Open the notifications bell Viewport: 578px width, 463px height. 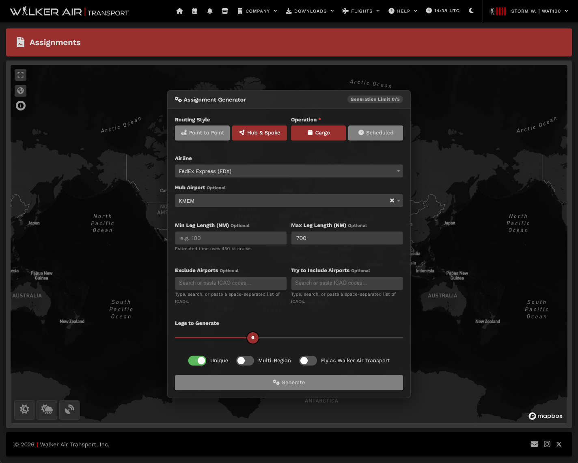click(x=210, y=11)
